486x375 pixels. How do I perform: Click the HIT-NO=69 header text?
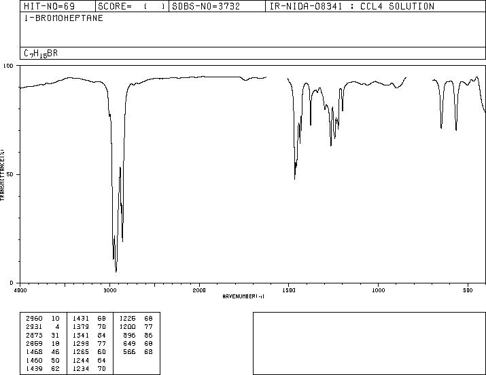[50, 6]
